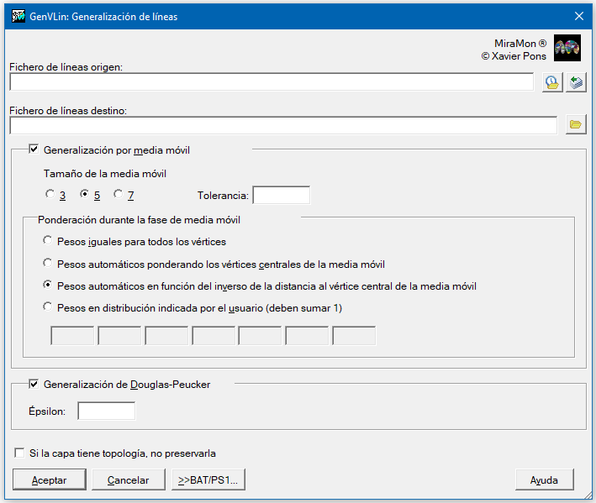Enable 'no preservarla' topology checkbox
The width and height of the screenshot is (596, 503).
tap(19, 453)
